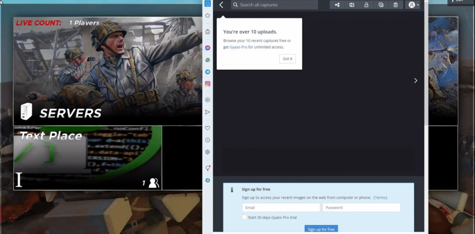The width and height of the screenshot is (475, 234).
Task: Click the send arrow sidebar icon
Action: pos(208,112)
